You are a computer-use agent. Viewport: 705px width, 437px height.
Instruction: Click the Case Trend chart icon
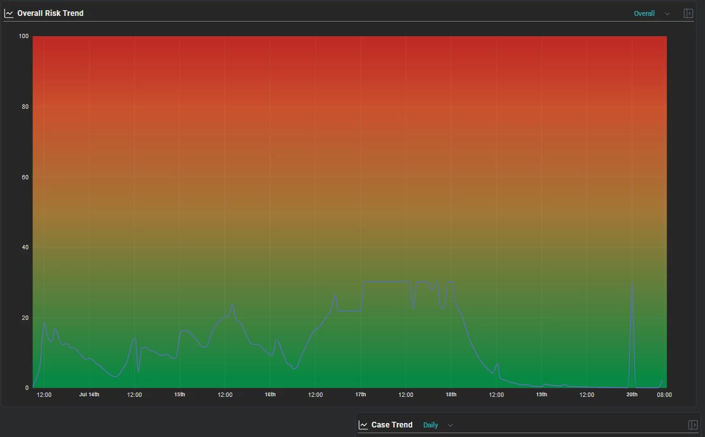(363, 425)
